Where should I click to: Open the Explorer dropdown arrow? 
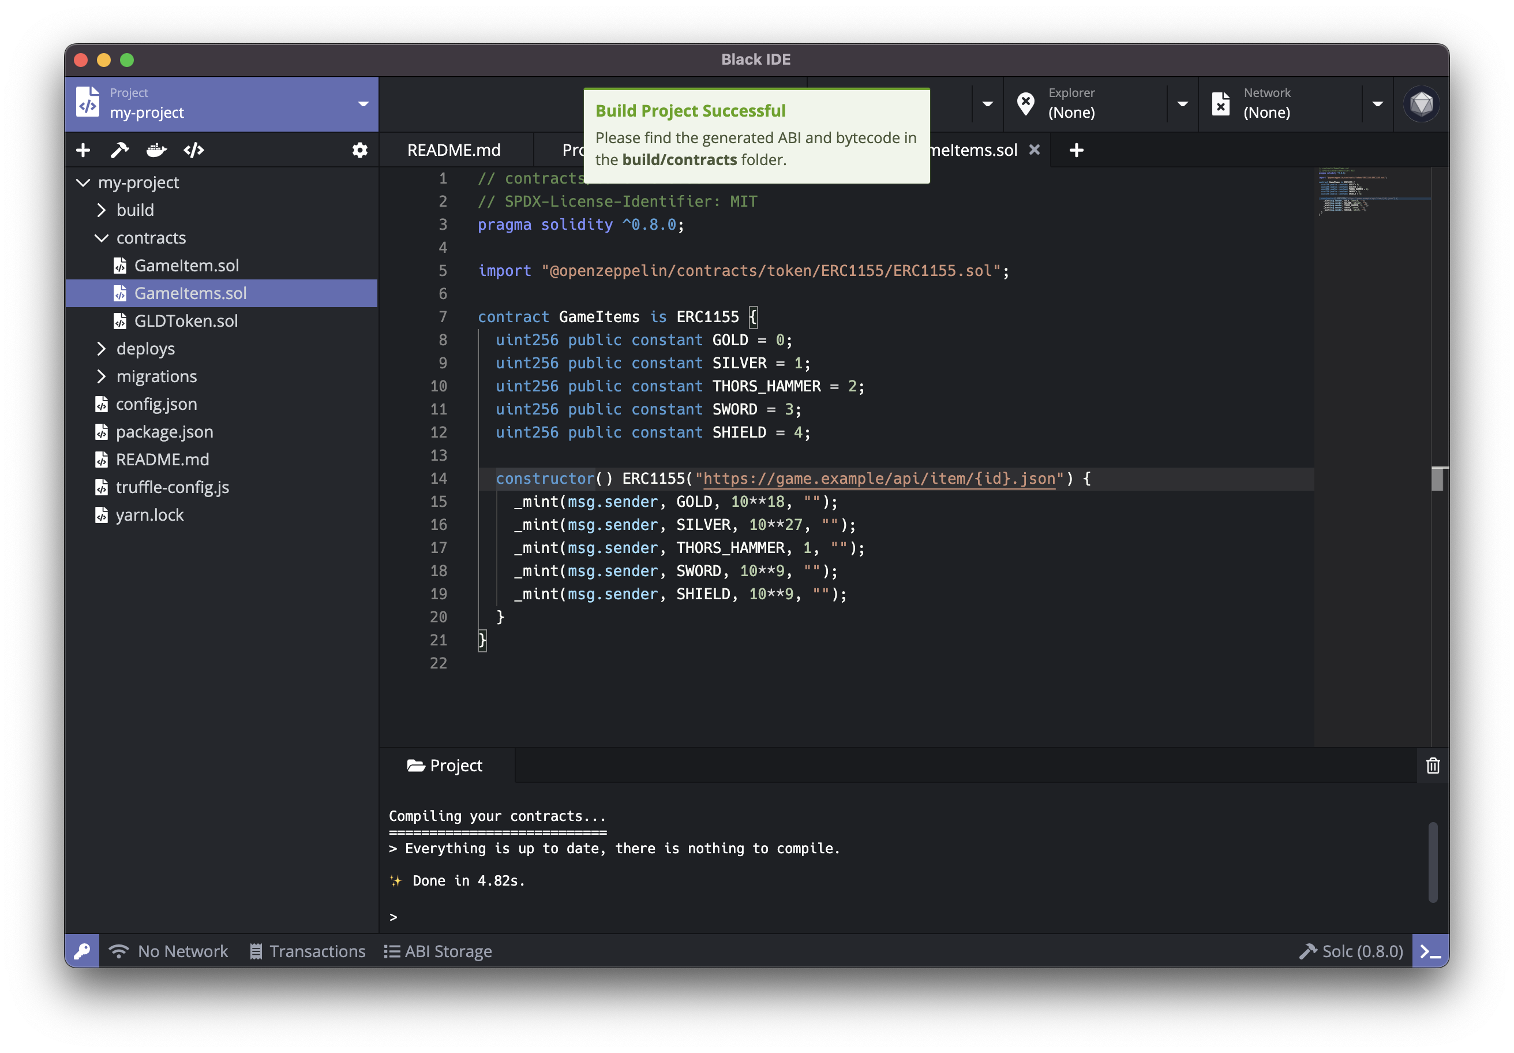pos(1182,103)
